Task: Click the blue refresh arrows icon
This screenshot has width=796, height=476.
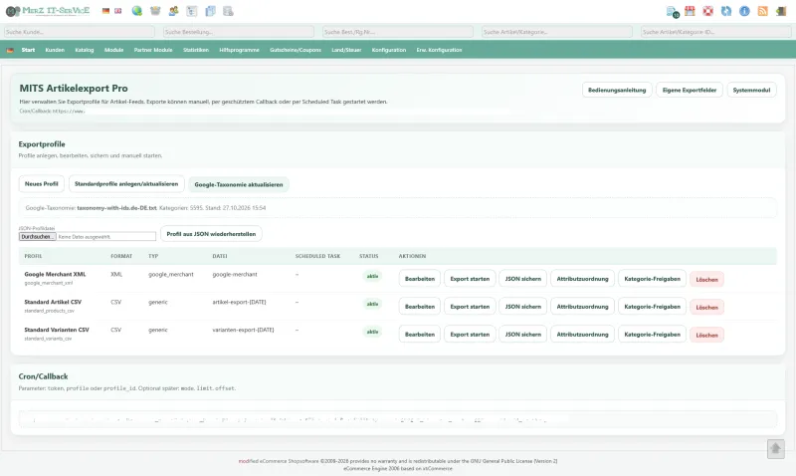Action: pyautogui.click(x=726, y=11)
